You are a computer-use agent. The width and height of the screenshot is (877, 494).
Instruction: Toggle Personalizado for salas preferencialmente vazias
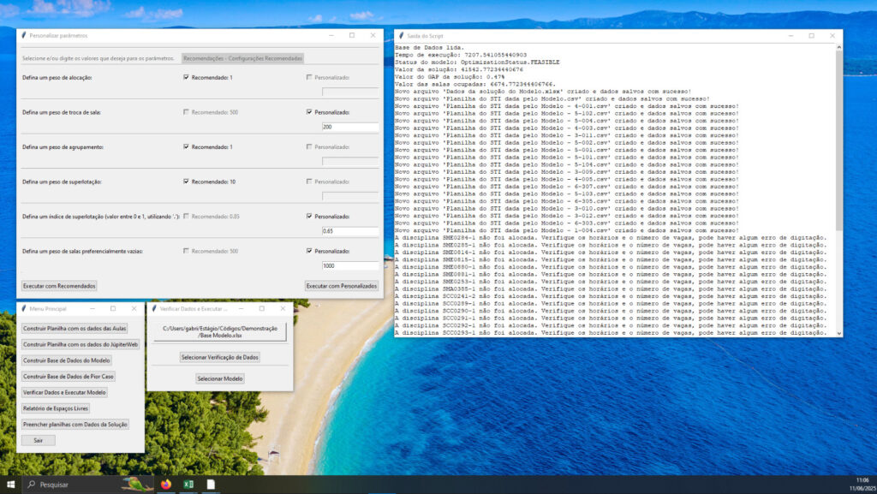point(309,251)
